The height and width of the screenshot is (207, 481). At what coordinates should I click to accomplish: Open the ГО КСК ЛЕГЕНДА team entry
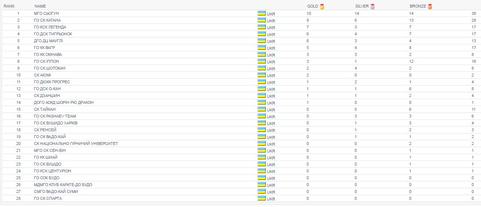coord(50,27)
